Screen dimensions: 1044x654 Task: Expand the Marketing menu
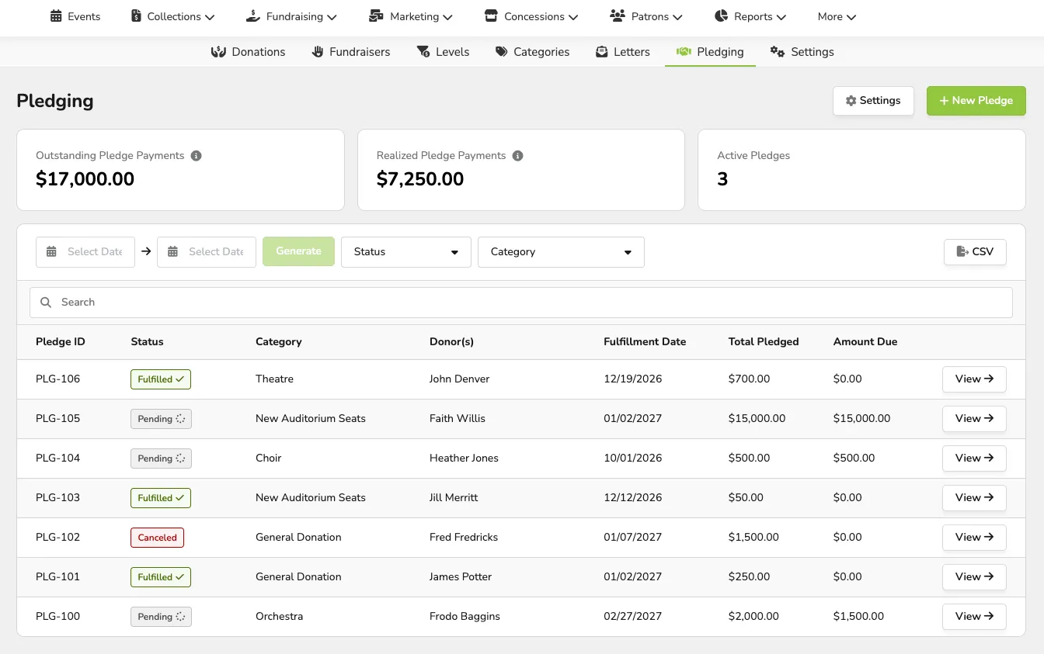pos(411,16)
